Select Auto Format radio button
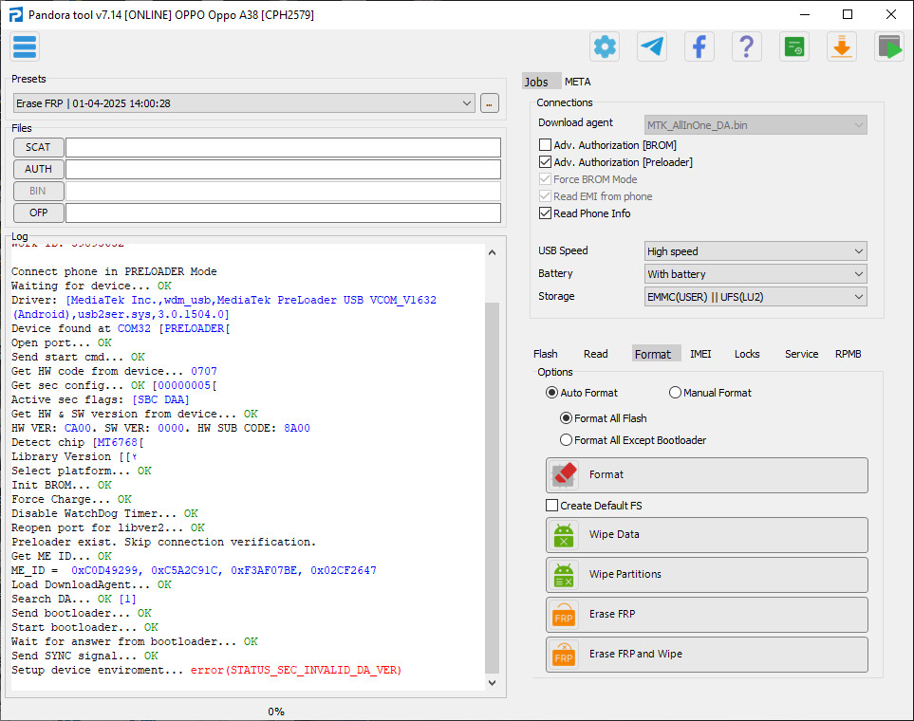The width and height of the screenshot is (914, 721). point(551,392)
